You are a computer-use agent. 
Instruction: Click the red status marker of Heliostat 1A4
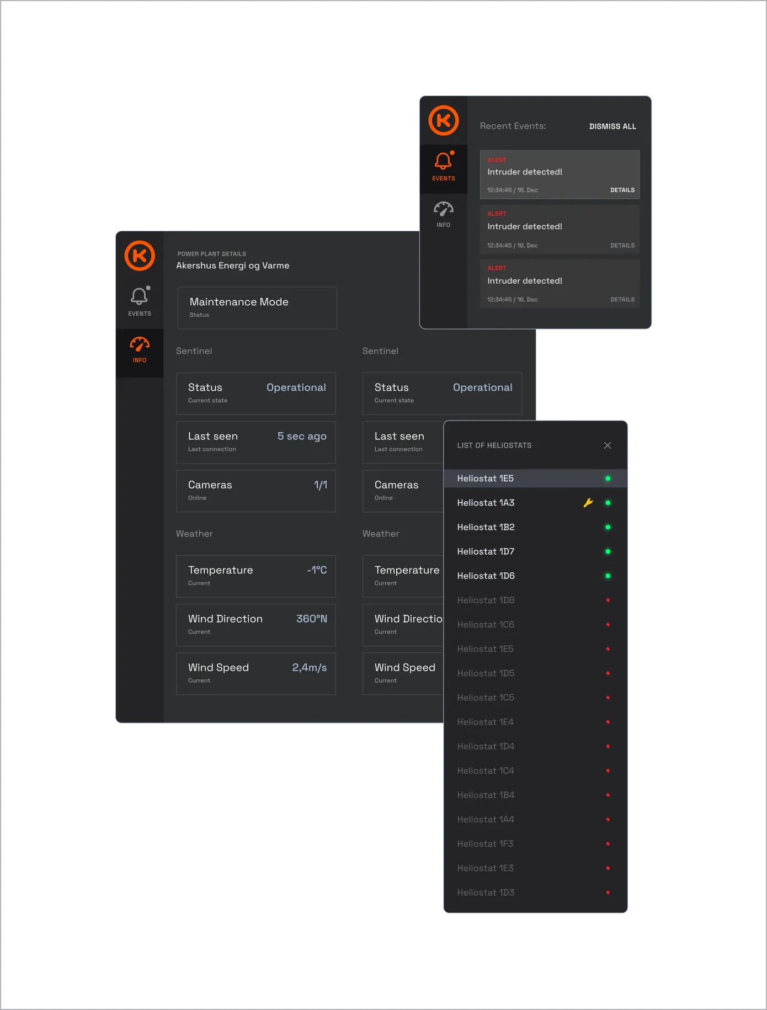608,819
